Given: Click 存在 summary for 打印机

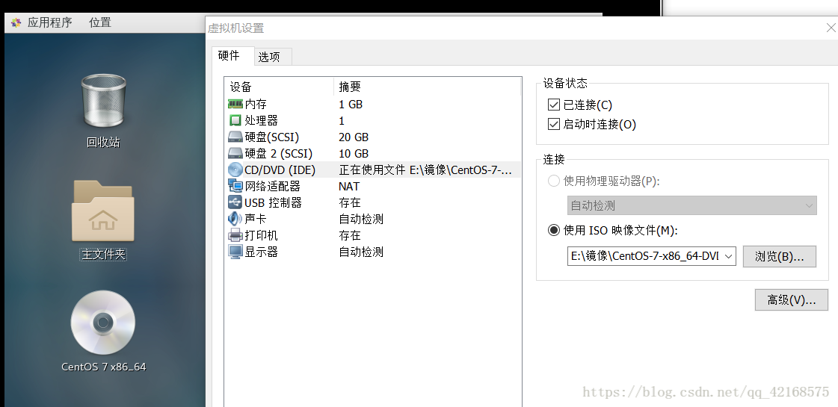Looking at the screenshot, I should tap(350, 235).
